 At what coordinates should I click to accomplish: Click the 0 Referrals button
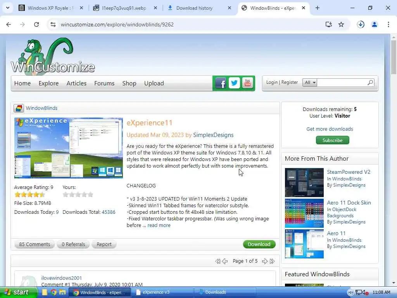[x=73, y=244]
